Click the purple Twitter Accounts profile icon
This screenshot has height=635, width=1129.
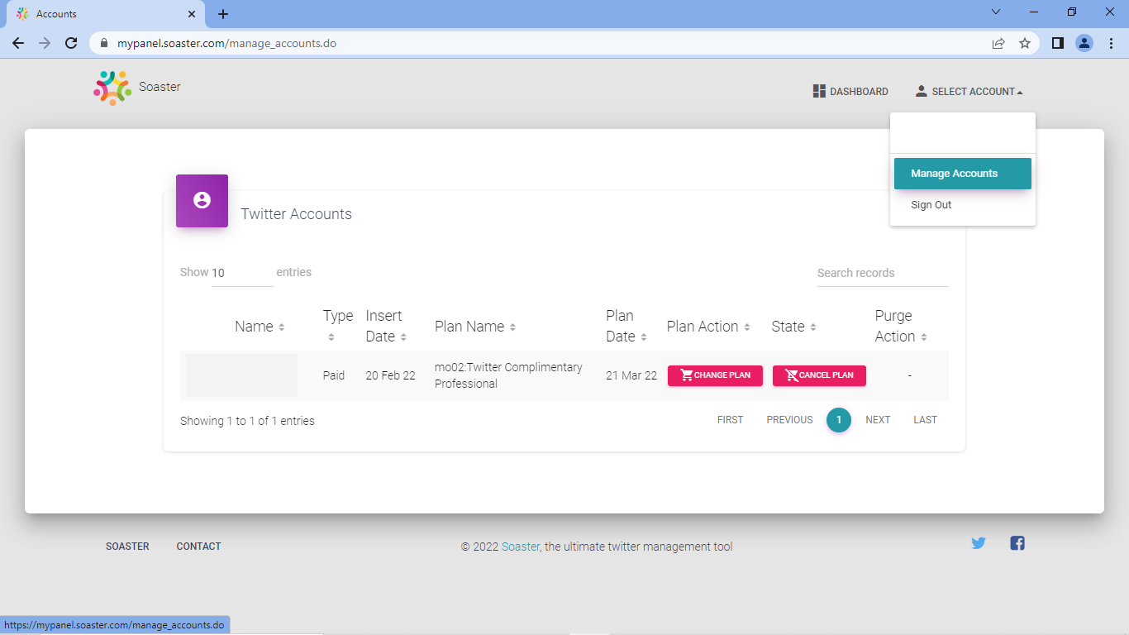(202, 200)
